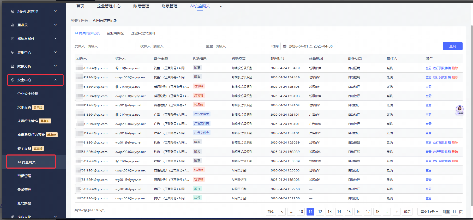Click the 企业文化 icon at sidebar bottom

13,217
